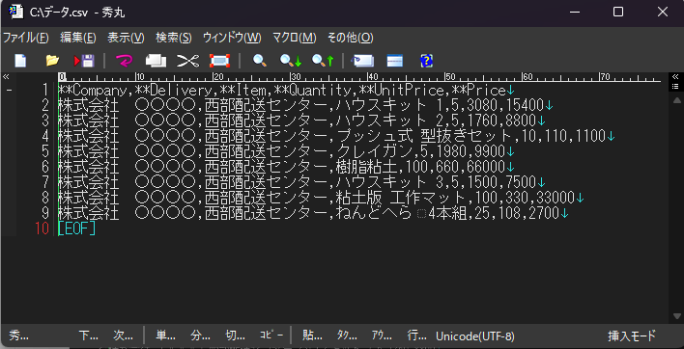684x349 pixels.
Task: Click the Hidemaru icon in the title bar
Action: (16, 12)
